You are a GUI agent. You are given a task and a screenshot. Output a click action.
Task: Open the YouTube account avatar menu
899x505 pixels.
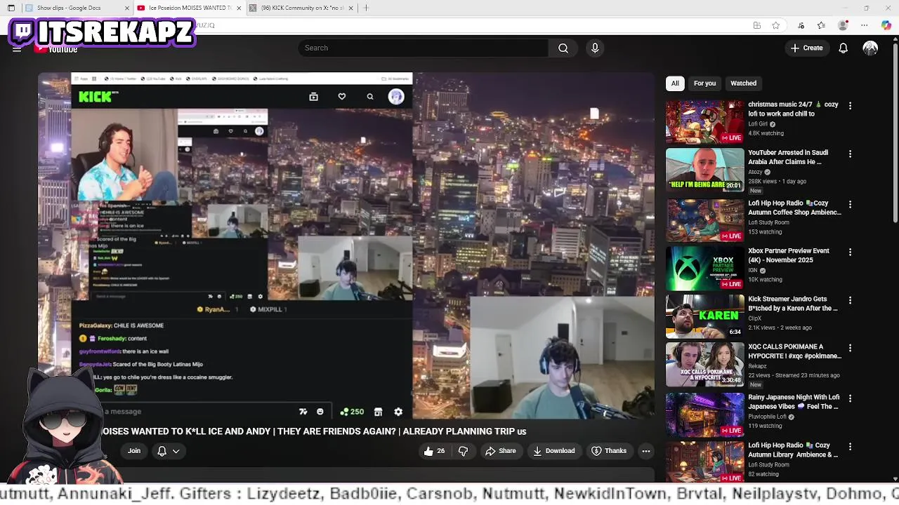click(870, 48)
